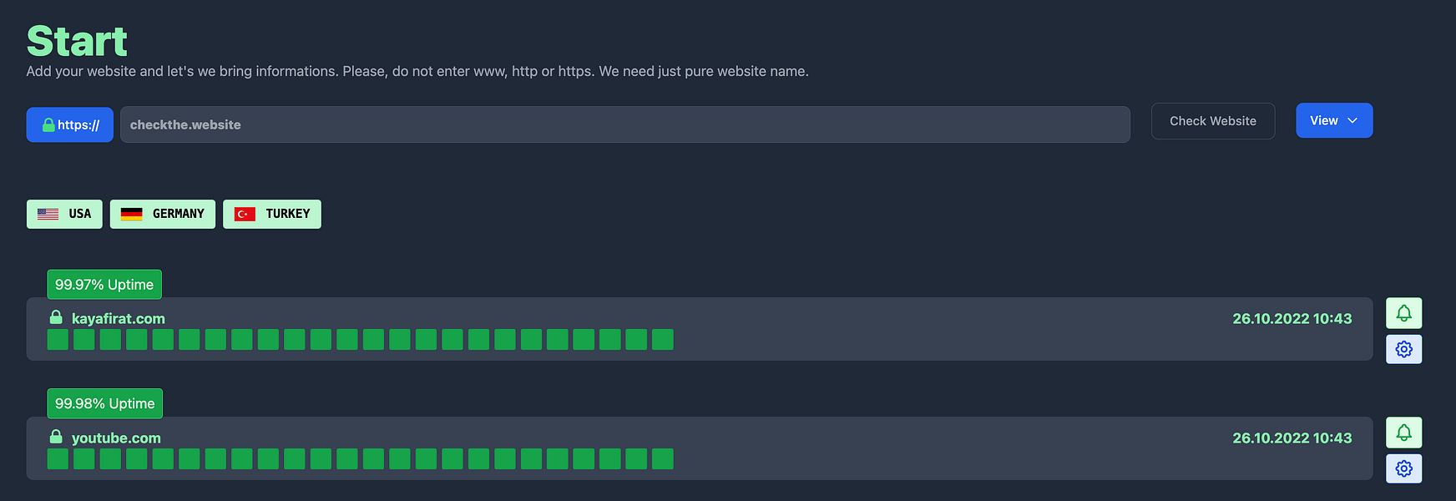Select the USA location tab

click(64, 214)
